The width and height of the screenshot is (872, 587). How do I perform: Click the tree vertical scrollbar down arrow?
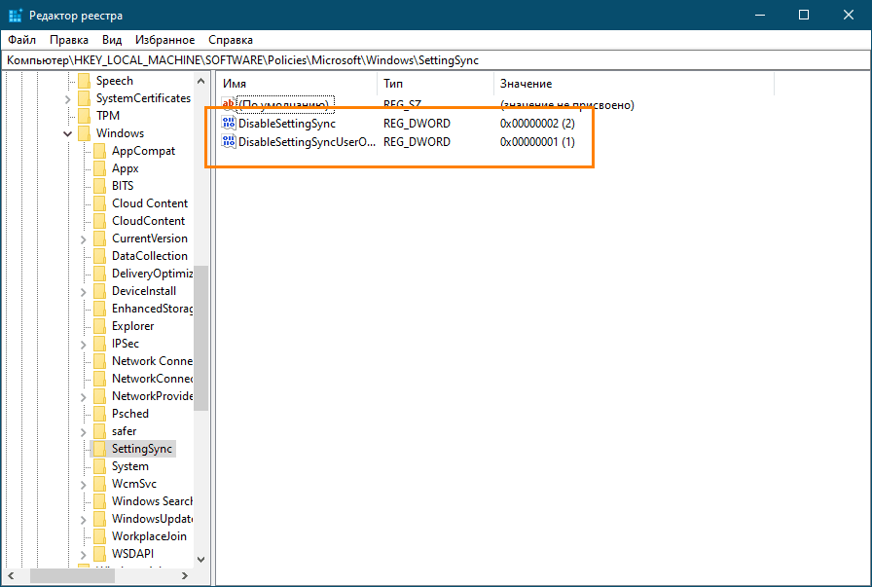(201, 560)
